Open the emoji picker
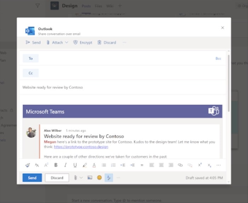Image resolution: width=248 pixels, height=203 pixels. pyautogui.click(x=99, y=177)
